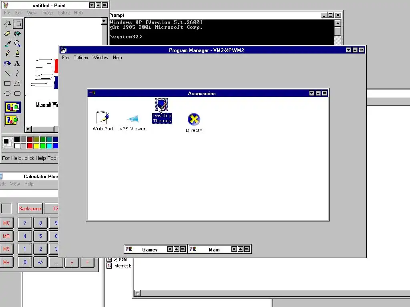Select the Ellipse tool in Paint
Screen dimensions: 410x307
click(x=7, y=93)
